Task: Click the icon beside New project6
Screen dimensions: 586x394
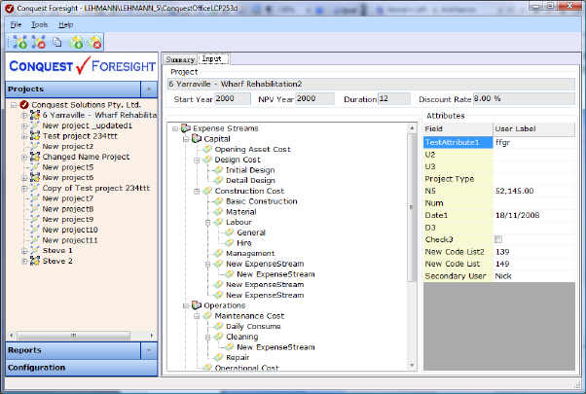Action: pos(35,177)
